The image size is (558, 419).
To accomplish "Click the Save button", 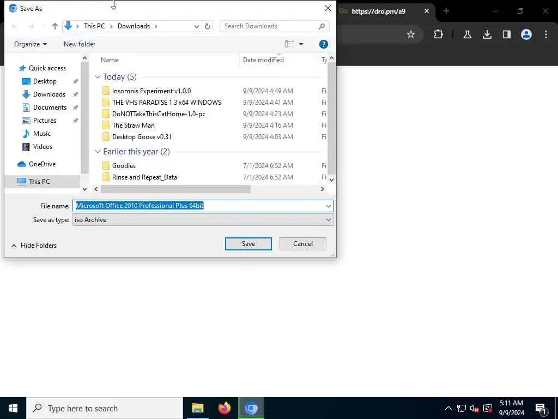I will tap(248, 244).
